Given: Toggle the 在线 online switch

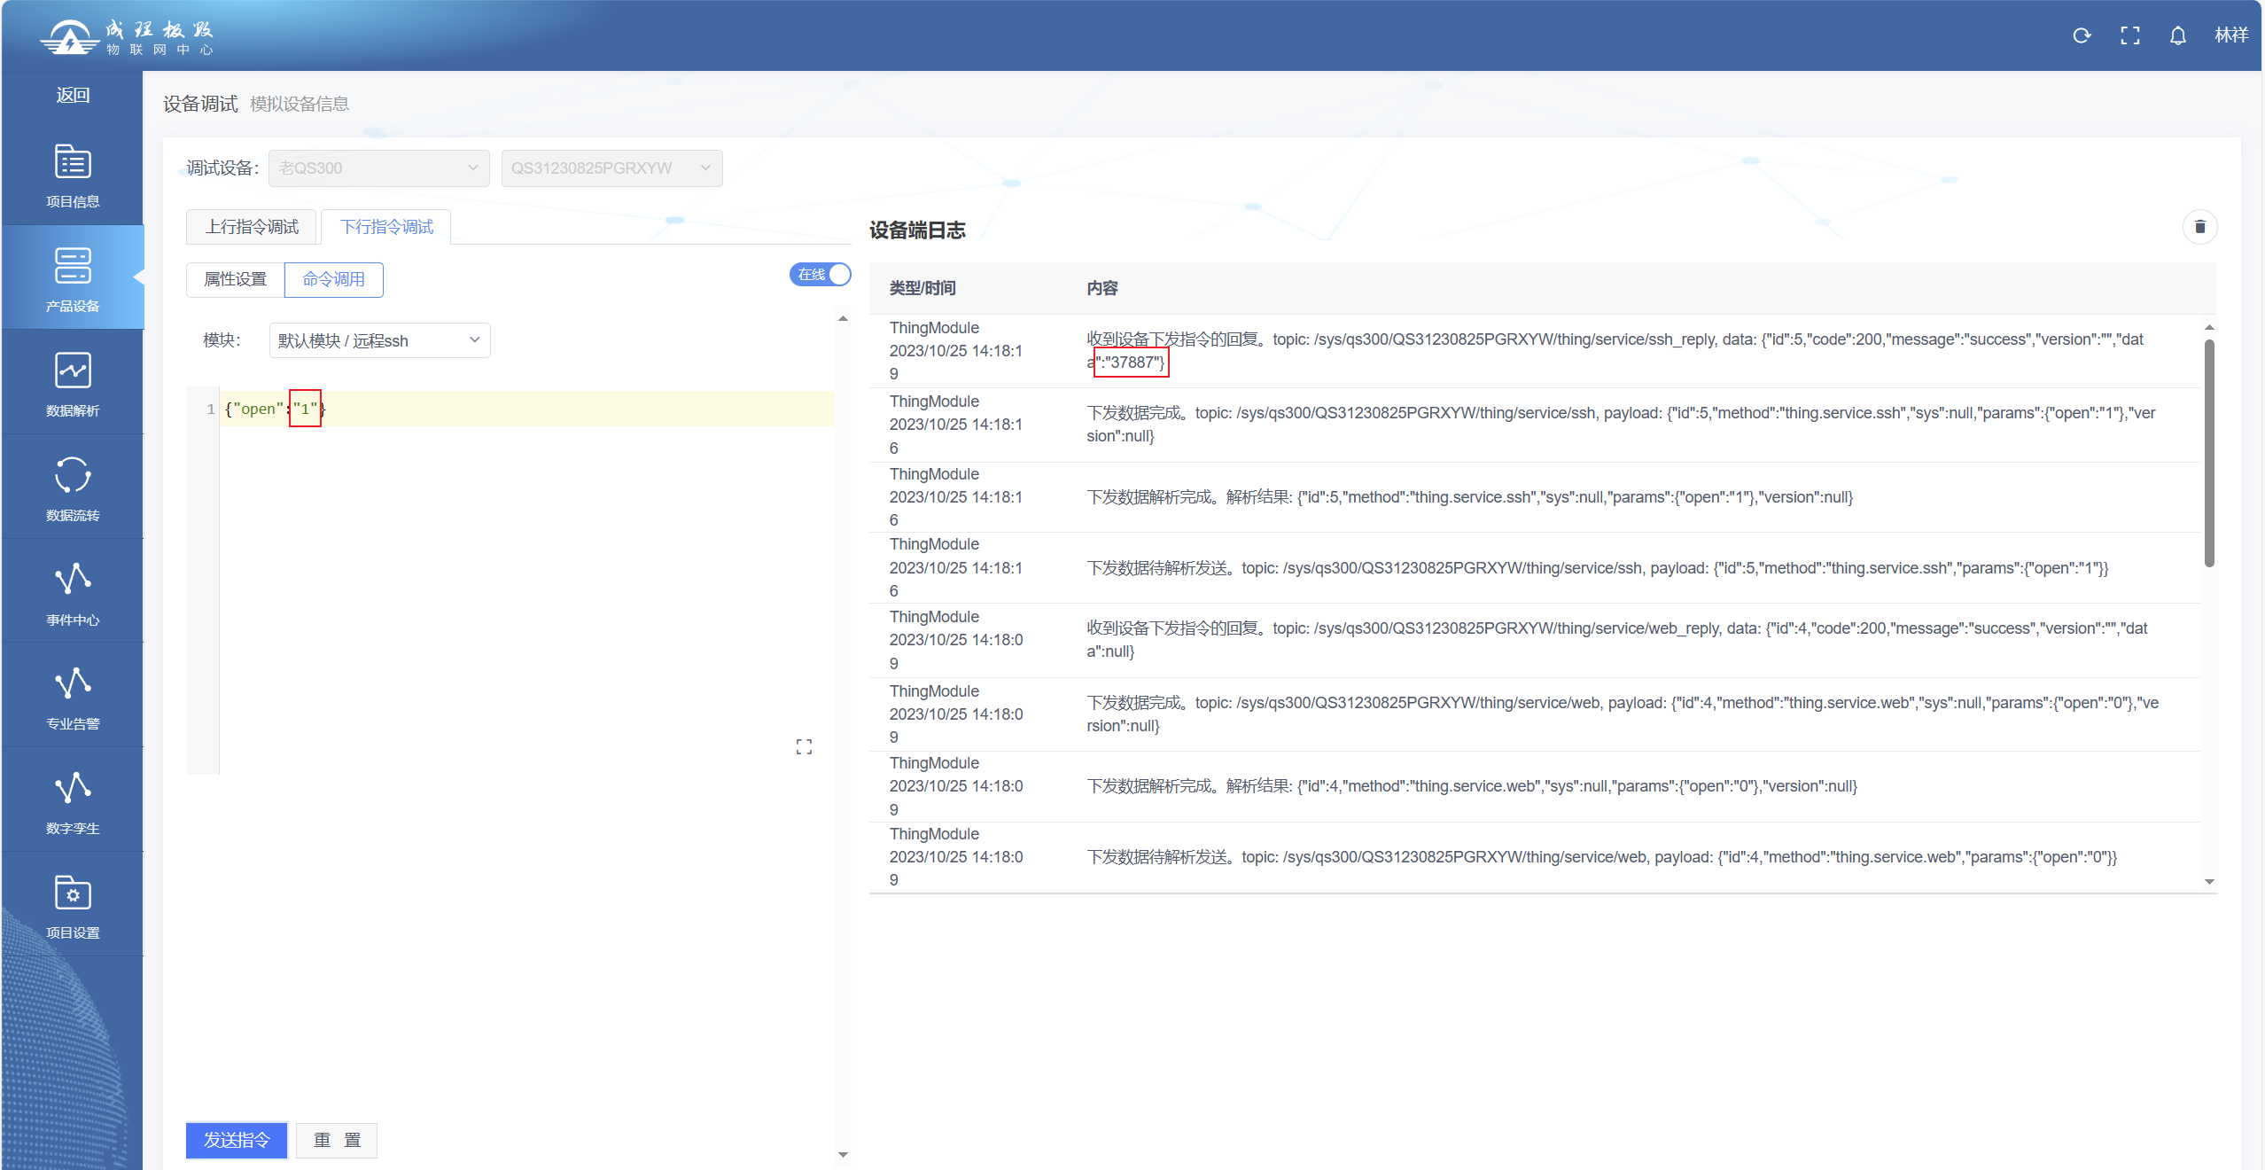Looking at the screenshot, I should coord(821,275).
